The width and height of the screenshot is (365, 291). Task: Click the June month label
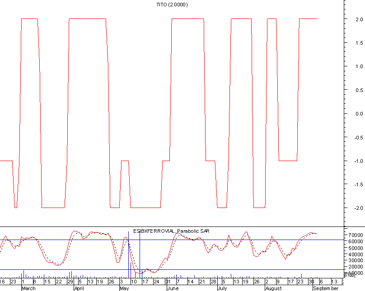pos(173,288)
